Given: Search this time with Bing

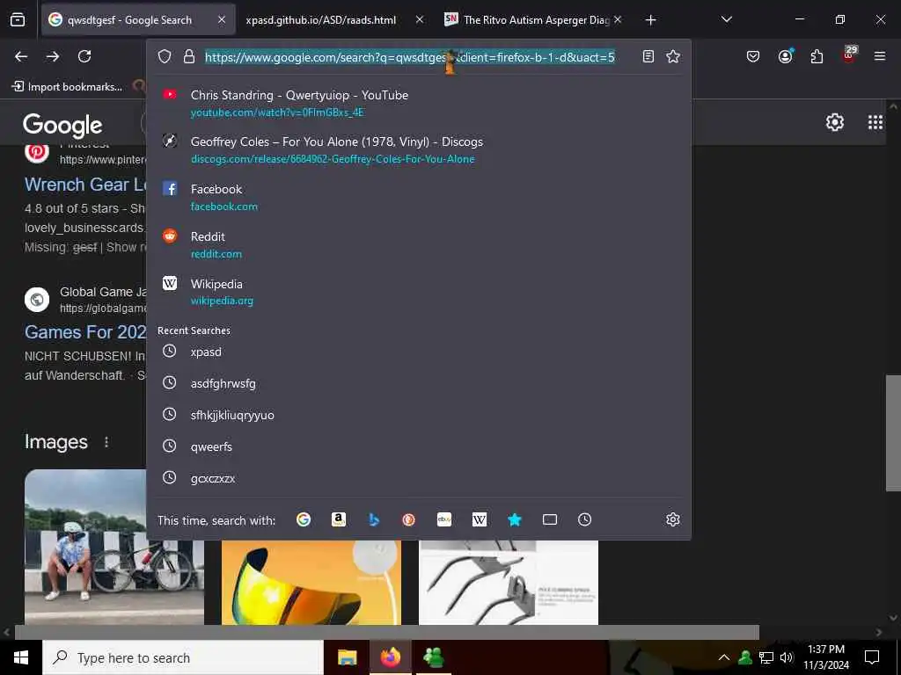Looking at the screenshot, I should 373,519.
